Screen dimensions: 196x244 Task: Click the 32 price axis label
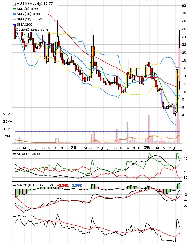(x=184, y=6)
